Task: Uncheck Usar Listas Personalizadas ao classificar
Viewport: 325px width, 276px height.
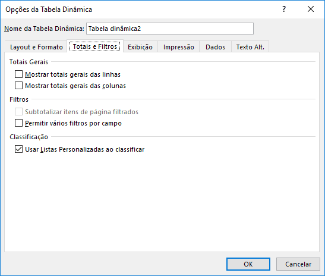Action: [18, 149]
